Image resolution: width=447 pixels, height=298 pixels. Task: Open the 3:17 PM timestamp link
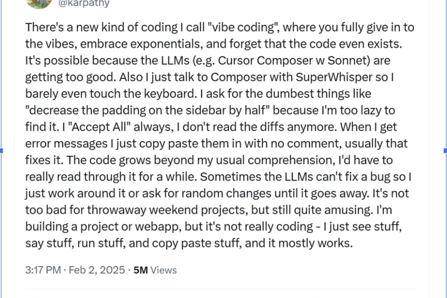(43, 270)
